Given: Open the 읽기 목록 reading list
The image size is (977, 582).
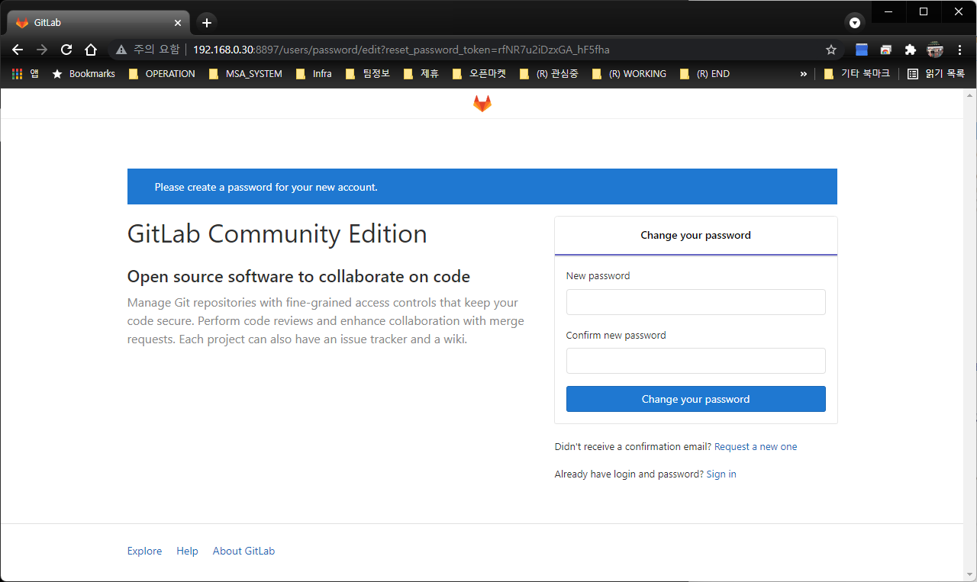Looking at the screenshot, I should point(936,74).
